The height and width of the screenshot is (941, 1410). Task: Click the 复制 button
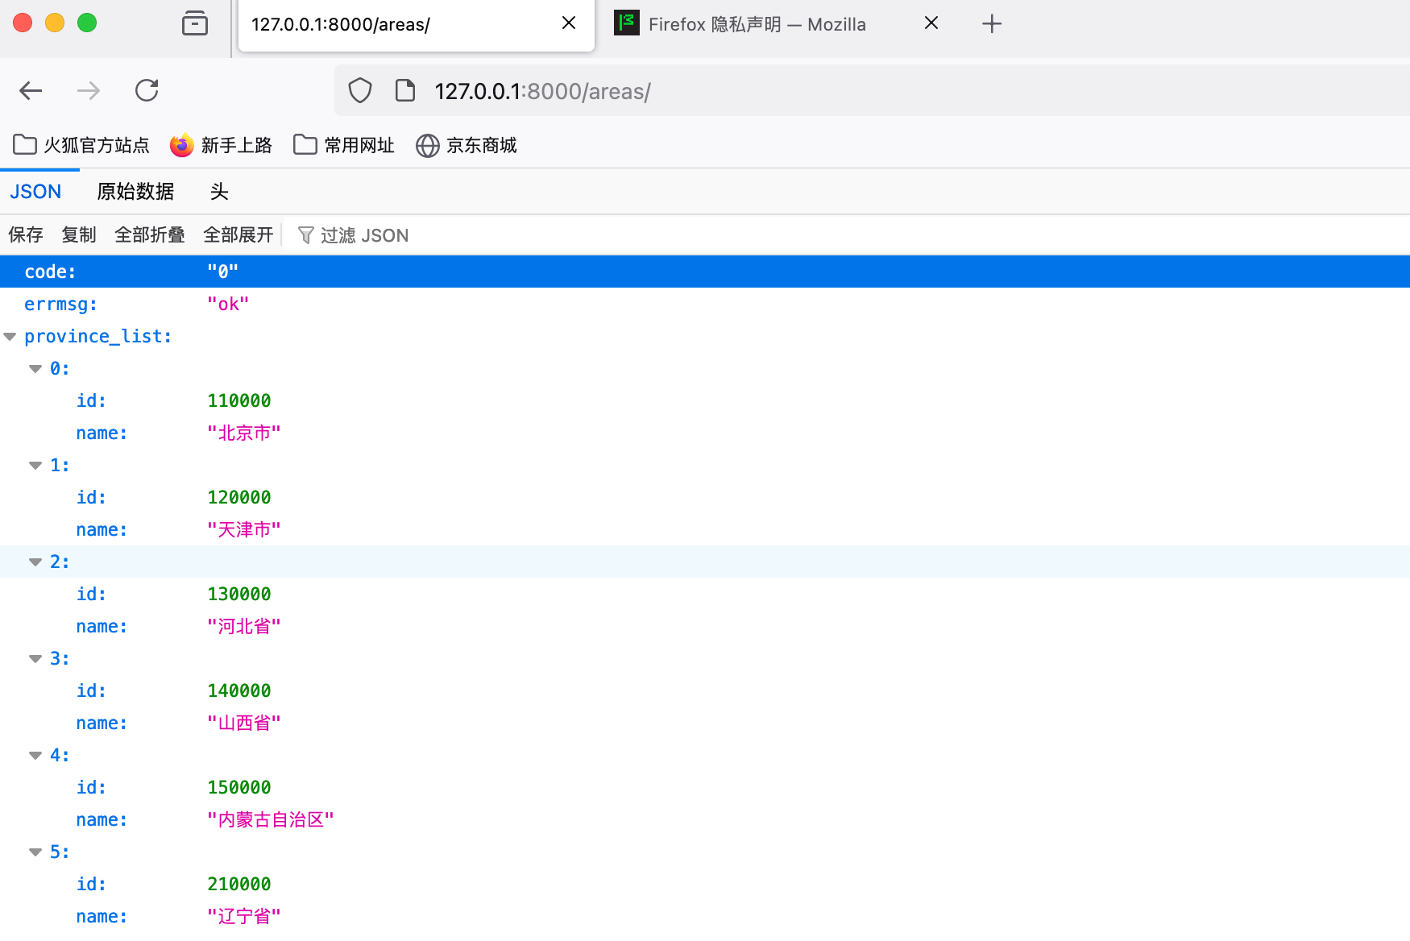click(x=79, y=235)
